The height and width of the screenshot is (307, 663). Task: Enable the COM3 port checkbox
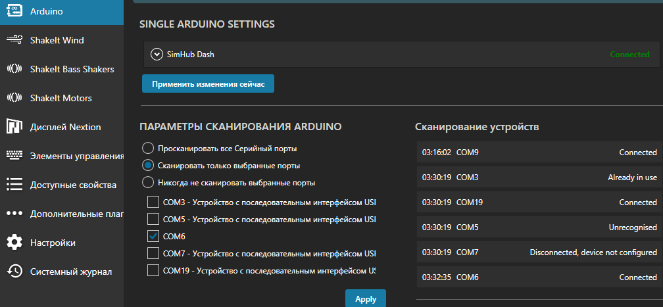(x=153, y=201)
